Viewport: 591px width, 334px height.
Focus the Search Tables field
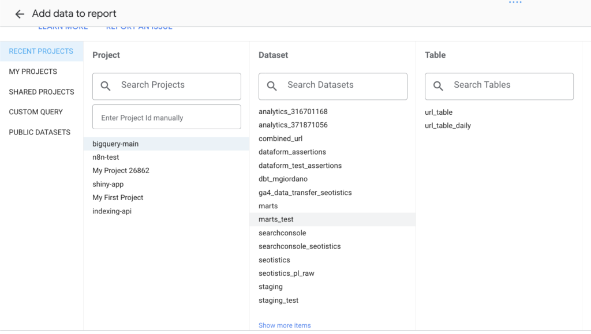(x=499, y=86)
